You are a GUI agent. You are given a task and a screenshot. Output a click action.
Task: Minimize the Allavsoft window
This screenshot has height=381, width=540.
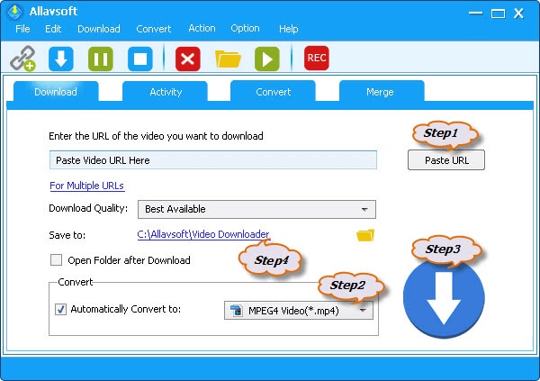[x=475, y=14]
